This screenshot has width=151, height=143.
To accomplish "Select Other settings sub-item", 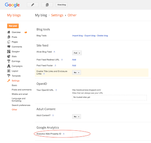I will 15,110.
